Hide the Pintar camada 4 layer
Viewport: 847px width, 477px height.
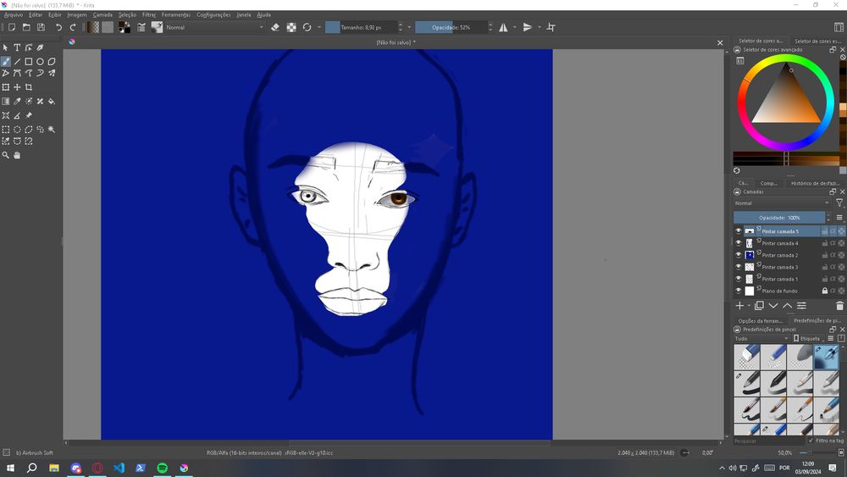[738, 243]
